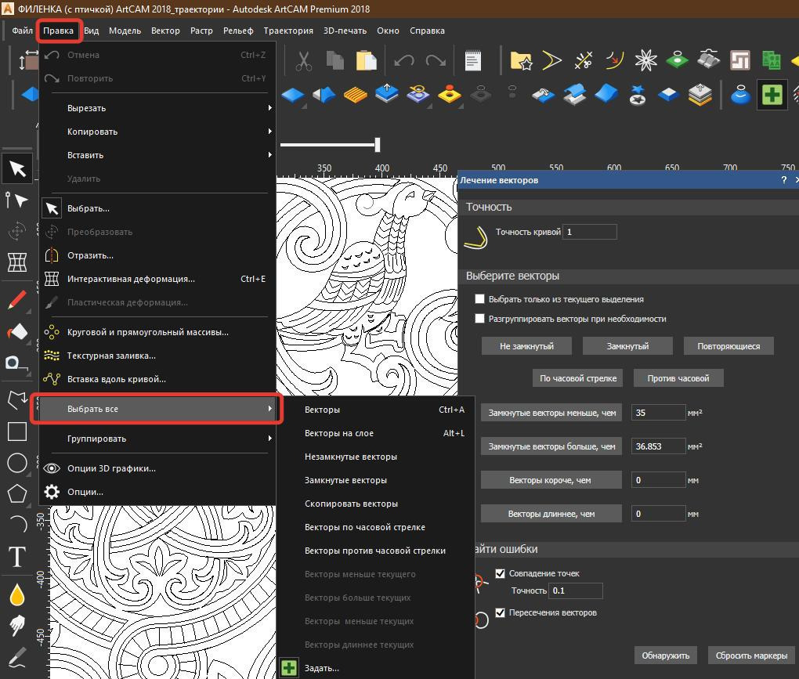
Task: Click the Точность кривой input field
Action: 590,232
